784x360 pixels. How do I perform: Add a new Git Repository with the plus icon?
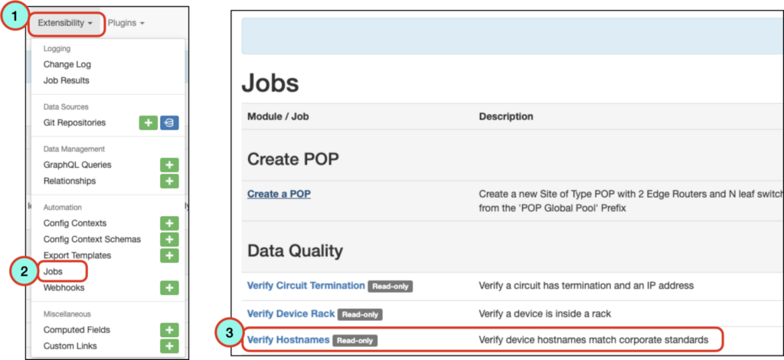(148, 123)
